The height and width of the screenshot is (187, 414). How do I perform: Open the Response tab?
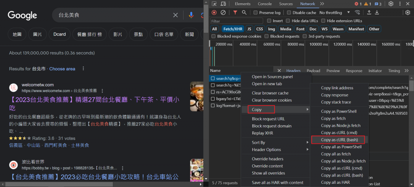[x=354, y=71]
